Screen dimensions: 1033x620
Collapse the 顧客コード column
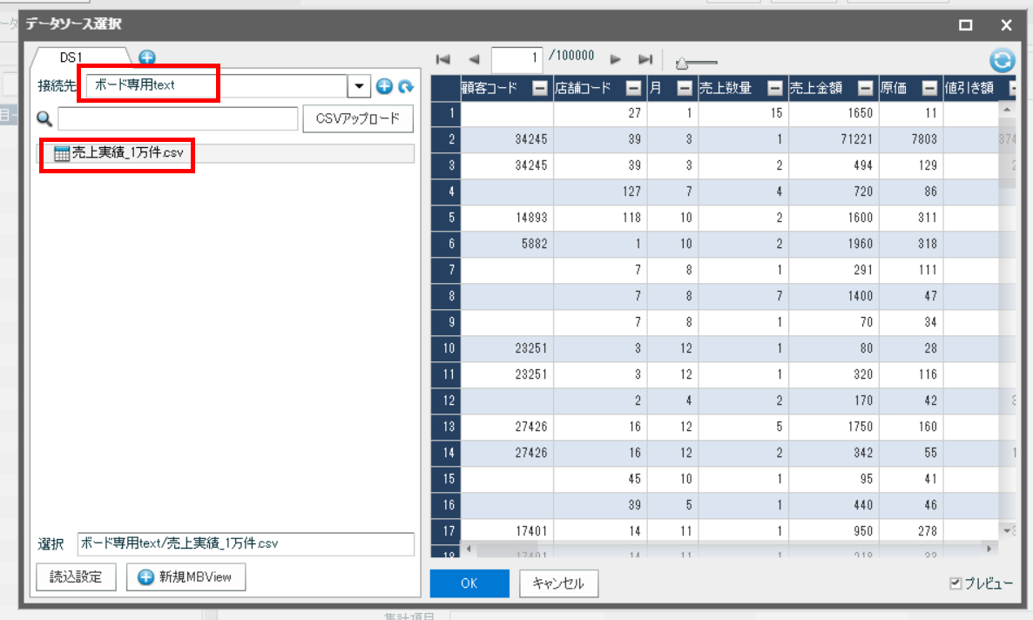click(539, 88)
